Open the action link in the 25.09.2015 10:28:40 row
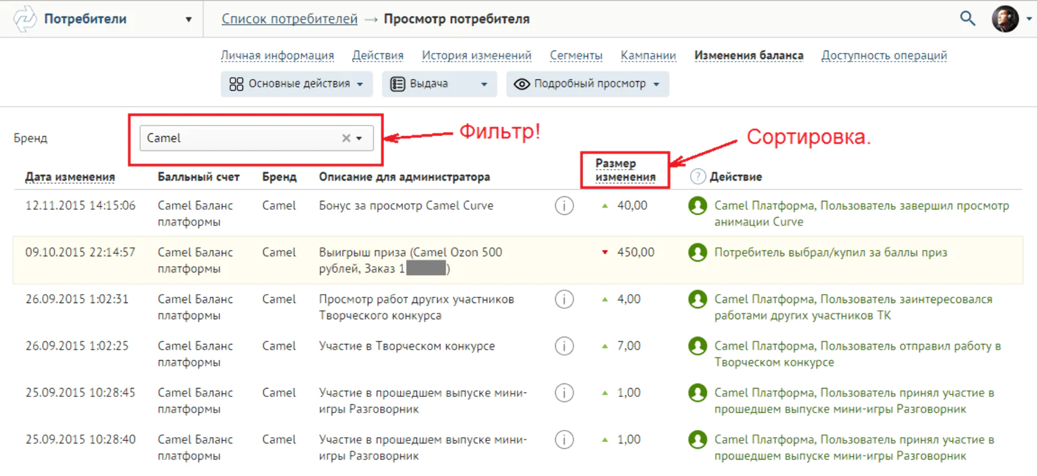 pos(854,448)
